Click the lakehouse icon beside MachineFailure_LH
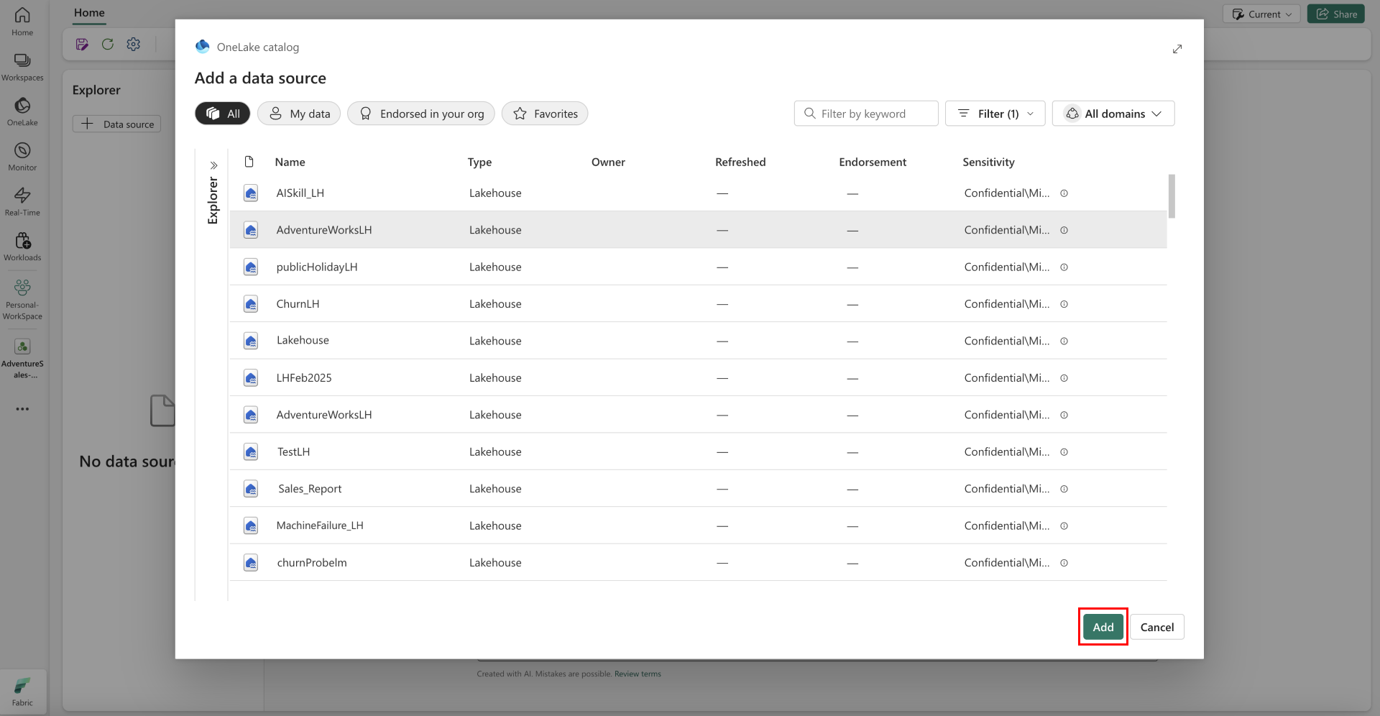The height and width of the screenshot is (716, 1380). [x=251, y=526]
